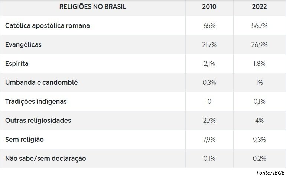Select the 2010 column header
The height and width of the screenshot is (176, 286).
point(209,7)
